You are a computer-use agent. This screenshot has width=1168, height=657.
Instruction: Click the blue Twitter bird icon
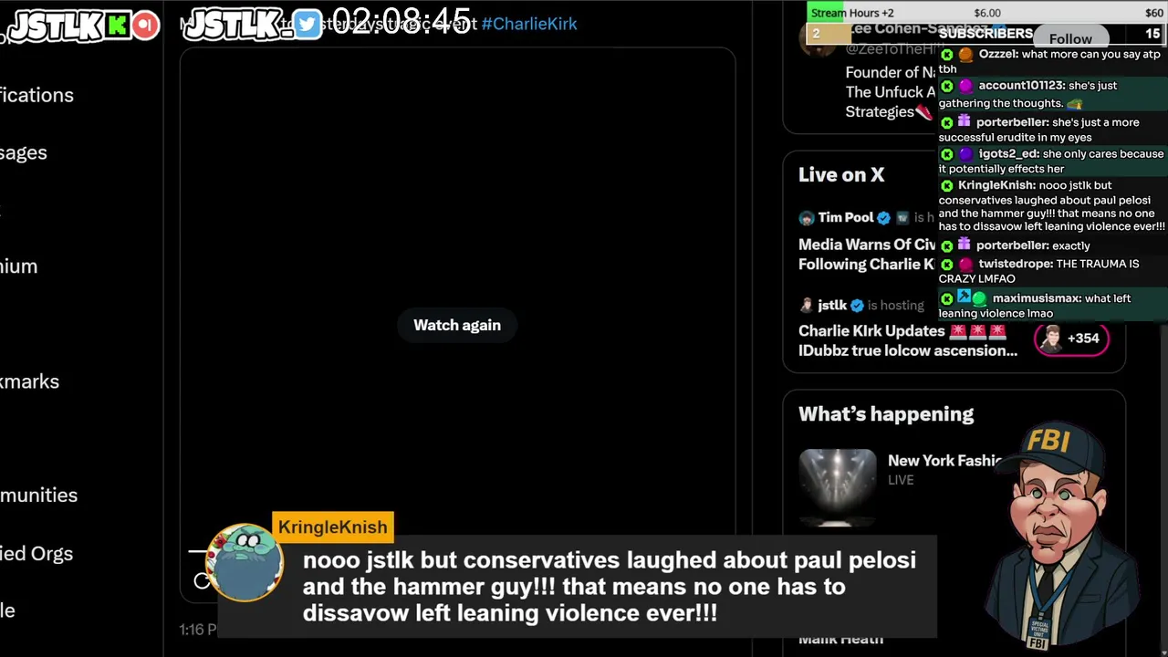coord(308,25)
